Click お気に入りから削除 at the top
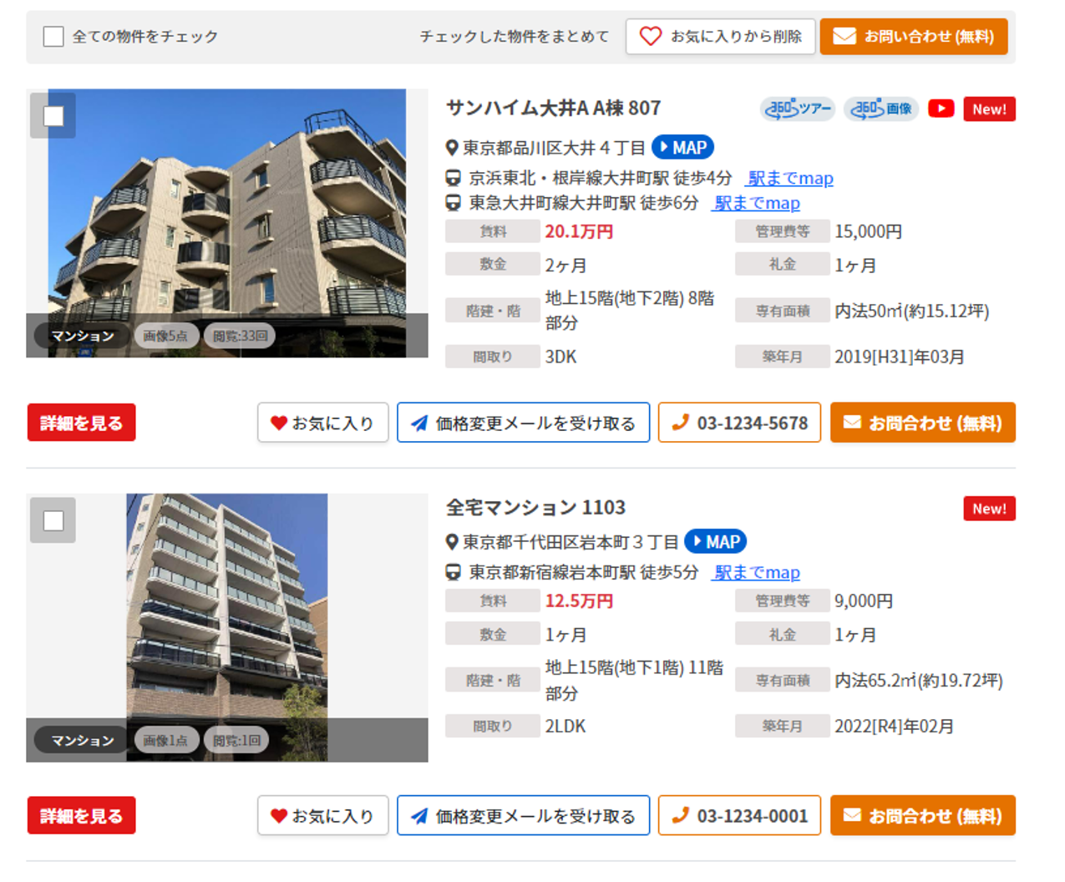Screen dimensions: 1065x882 (720, 37)
